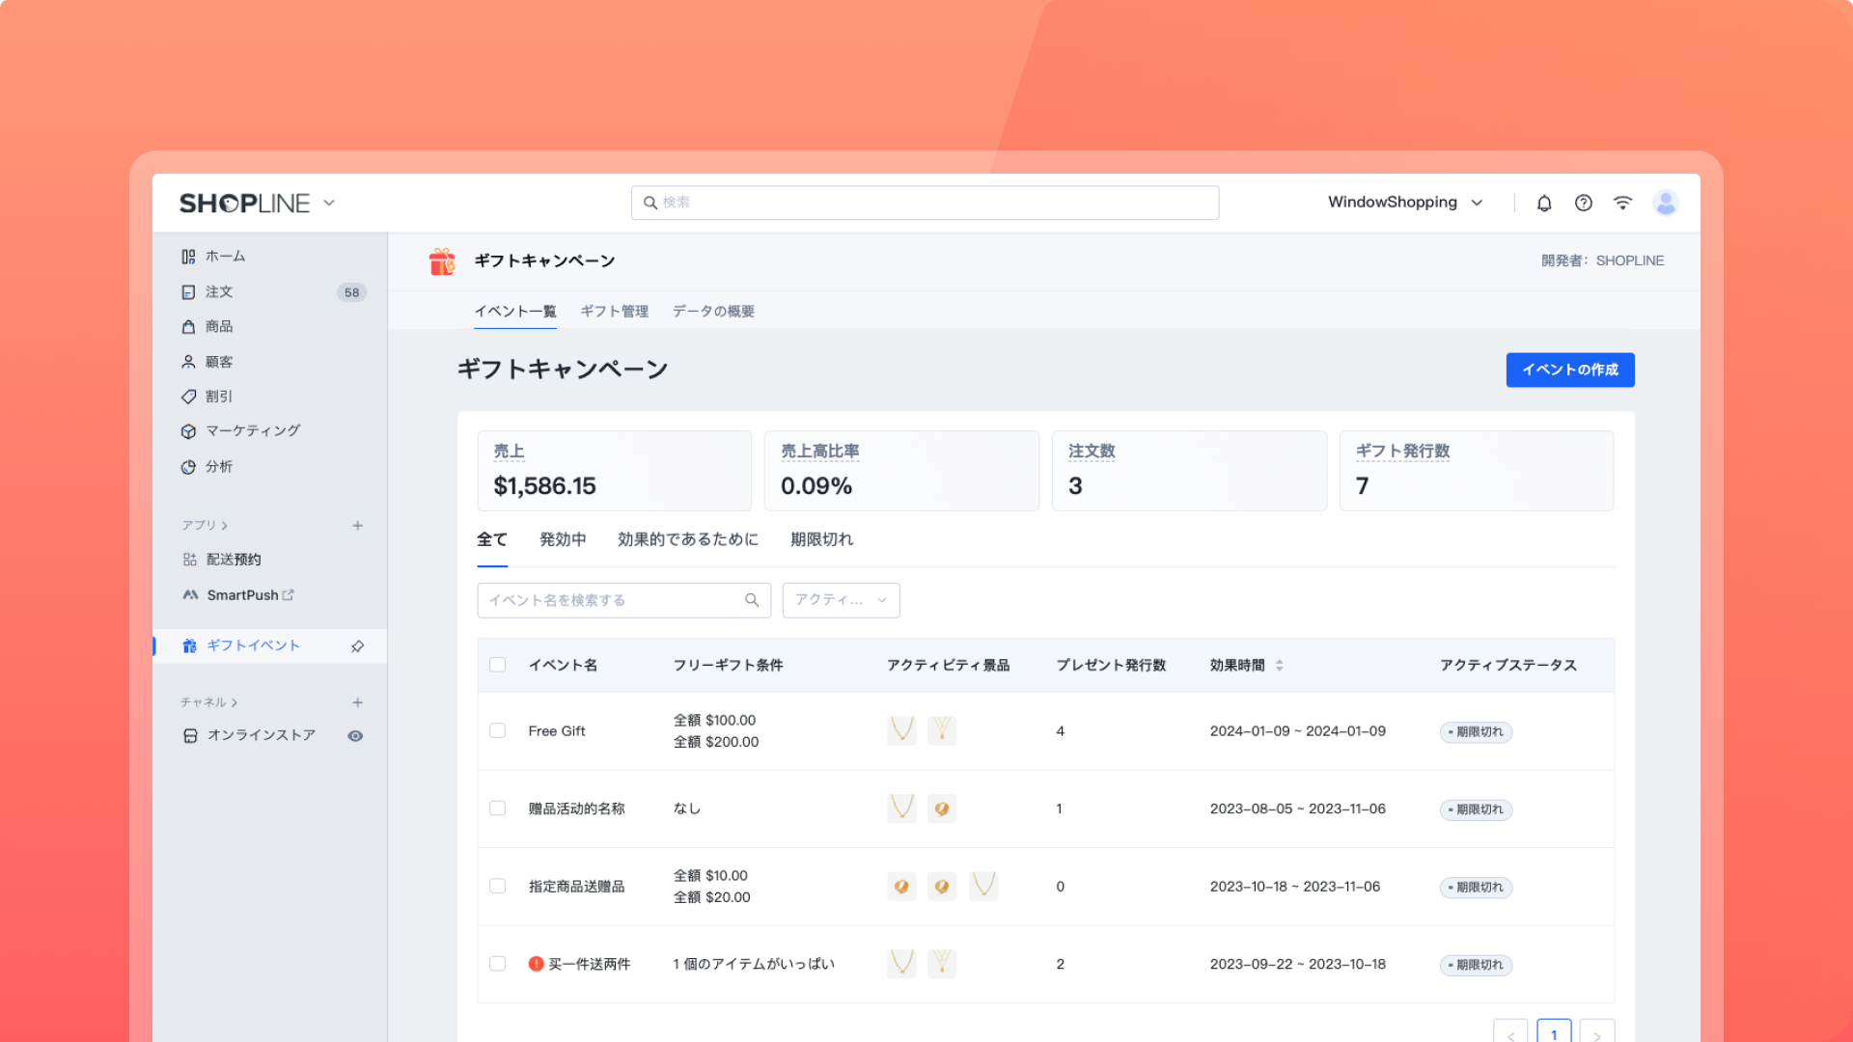Image resolution: width=1853 pixels, height=1042 pixels.
Task: Click the top 検索 search field
Action: pyautogui.click(x=925, y=203)
